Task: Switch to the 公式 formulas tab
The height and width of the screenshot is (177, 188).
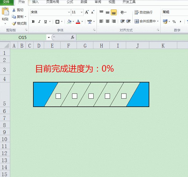Action: click(x=70, y=2)
